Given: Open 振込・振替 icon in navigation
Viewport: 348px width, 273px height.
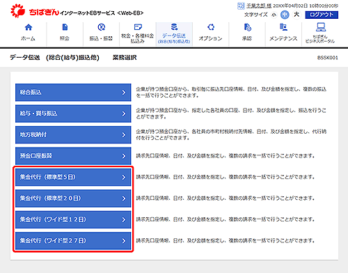Looking at the screenshot, I should click(x=102, y=27).
